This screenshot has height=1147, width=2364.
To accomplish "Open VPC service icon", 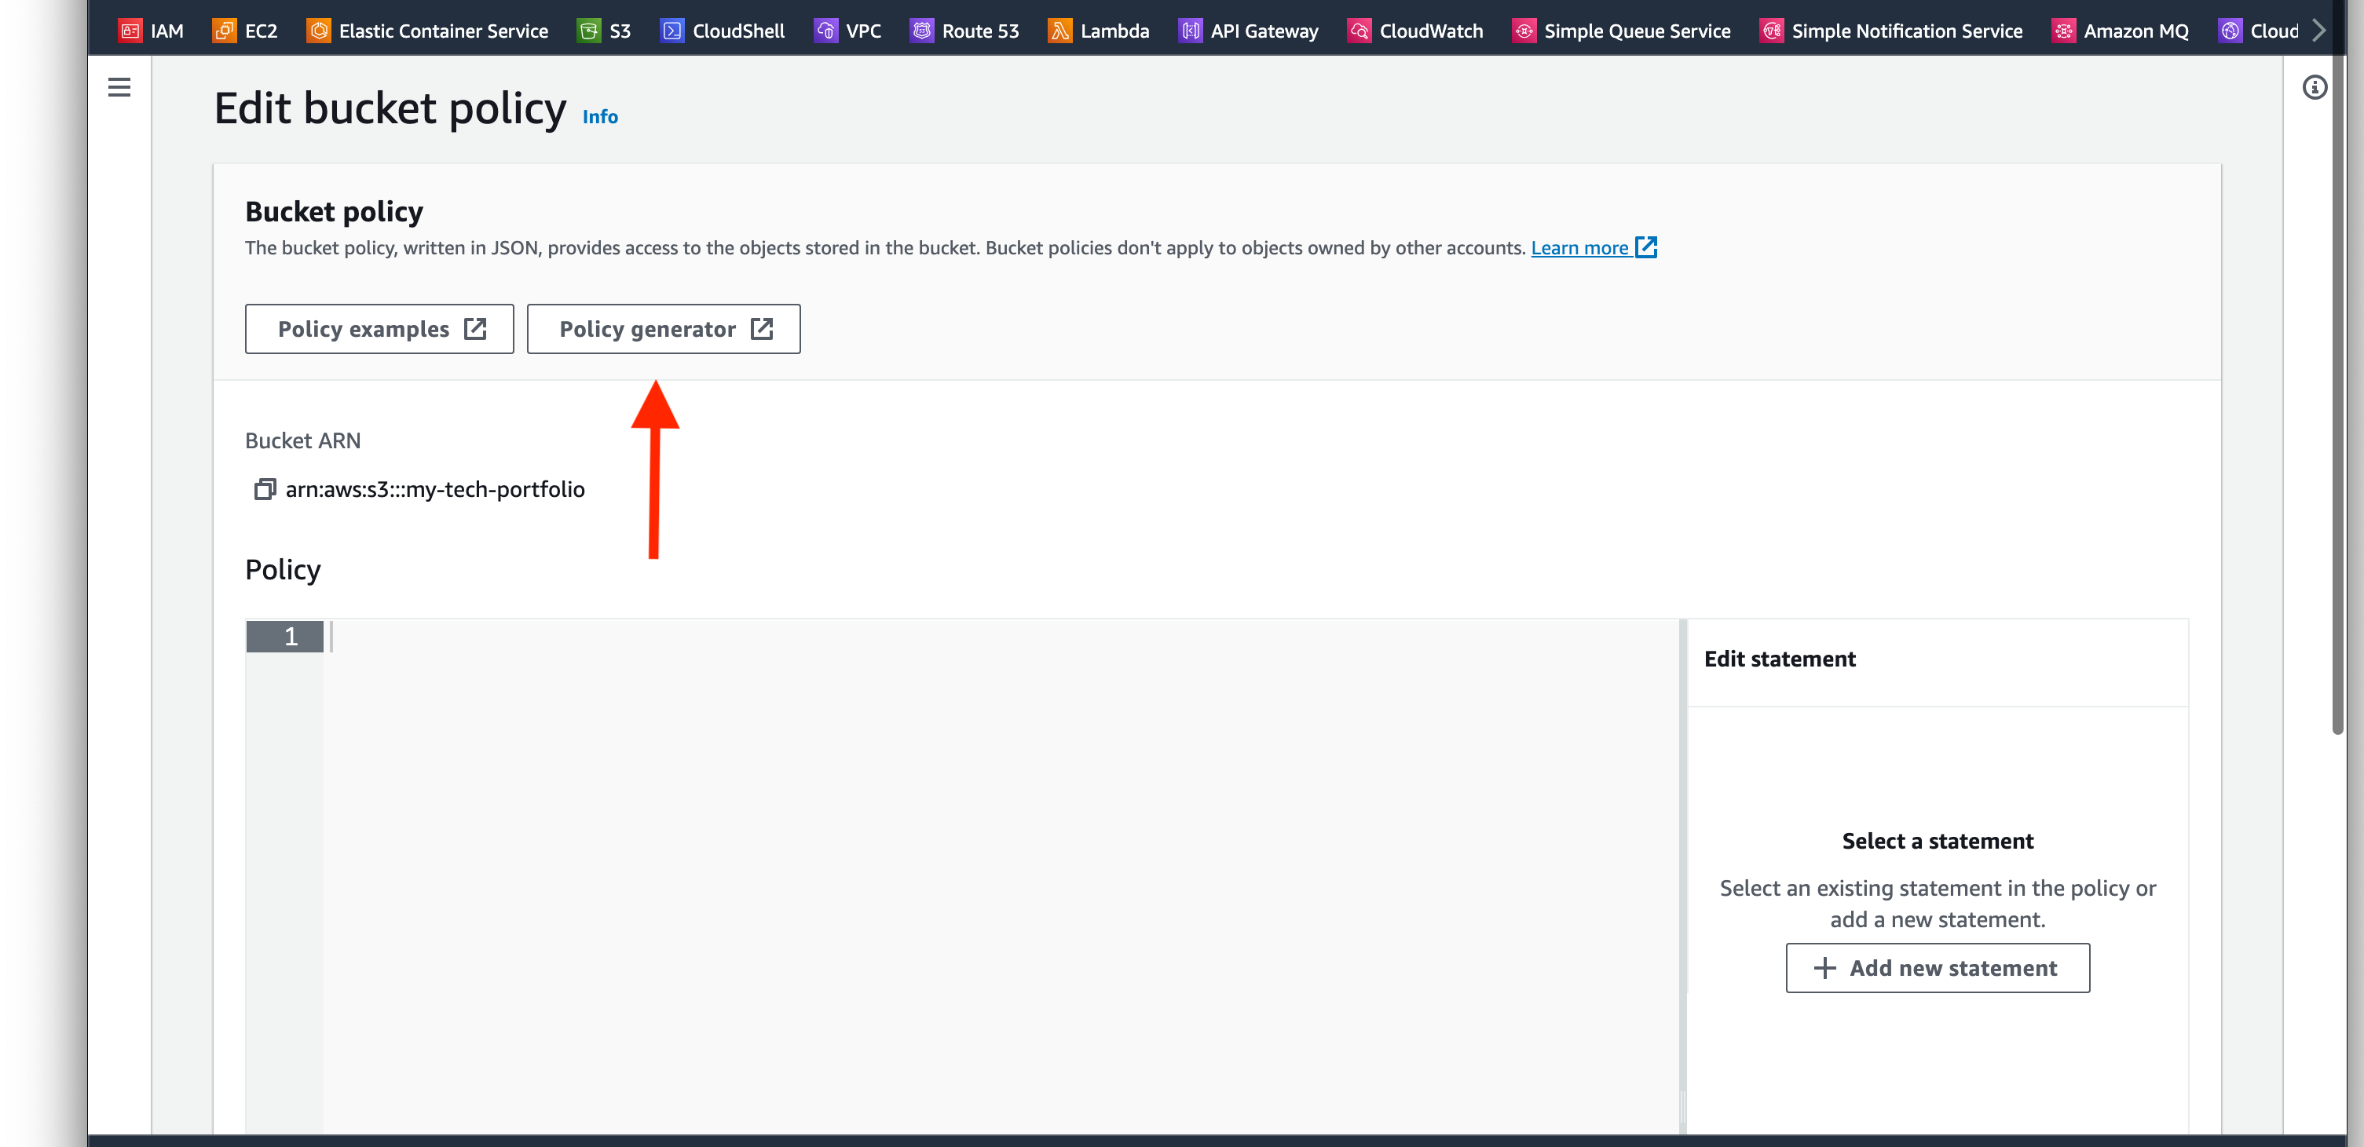I will pos(826,31).
